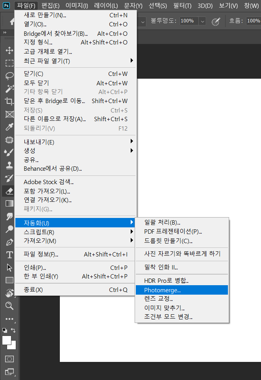Select Photomerge... in automation submenu
The height and width of the screenshot is (380, 261).
[182, 290]
